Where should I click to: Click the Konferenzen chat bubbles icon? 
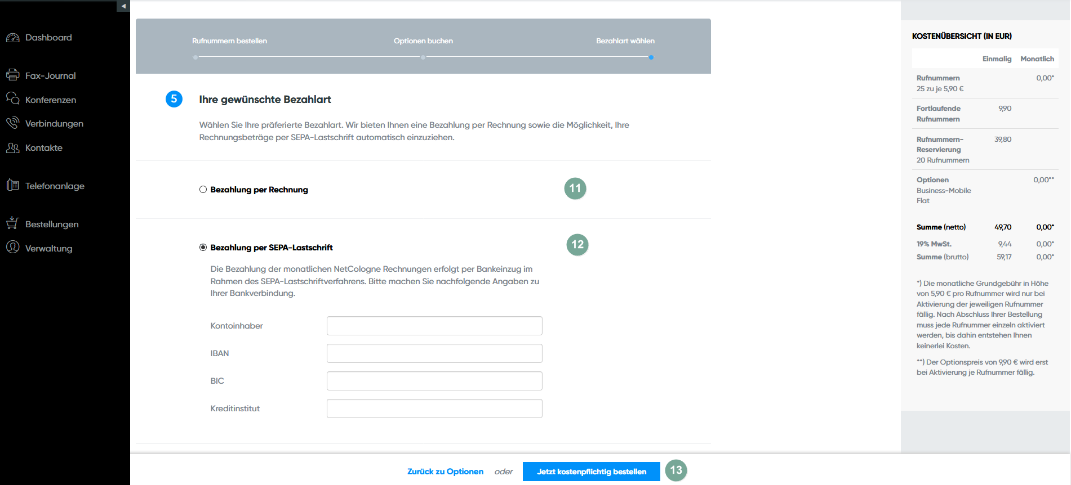[12, 99]
